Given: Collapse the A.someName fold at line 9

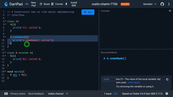Looking at the screenshot, I should click(x=5, y=37).
